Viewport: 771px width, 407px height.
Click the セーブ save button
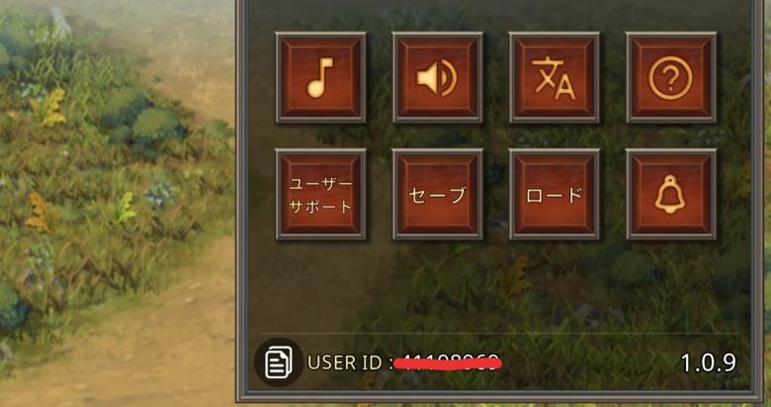(438, 195)
